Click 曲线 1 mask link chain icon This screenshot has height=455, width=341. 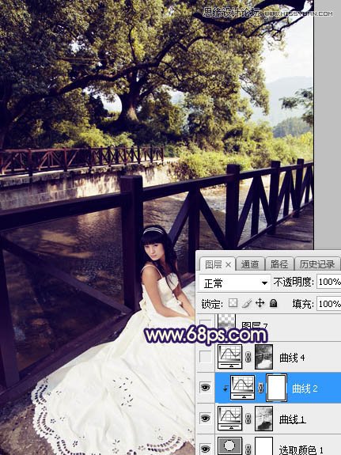(248, 419)
